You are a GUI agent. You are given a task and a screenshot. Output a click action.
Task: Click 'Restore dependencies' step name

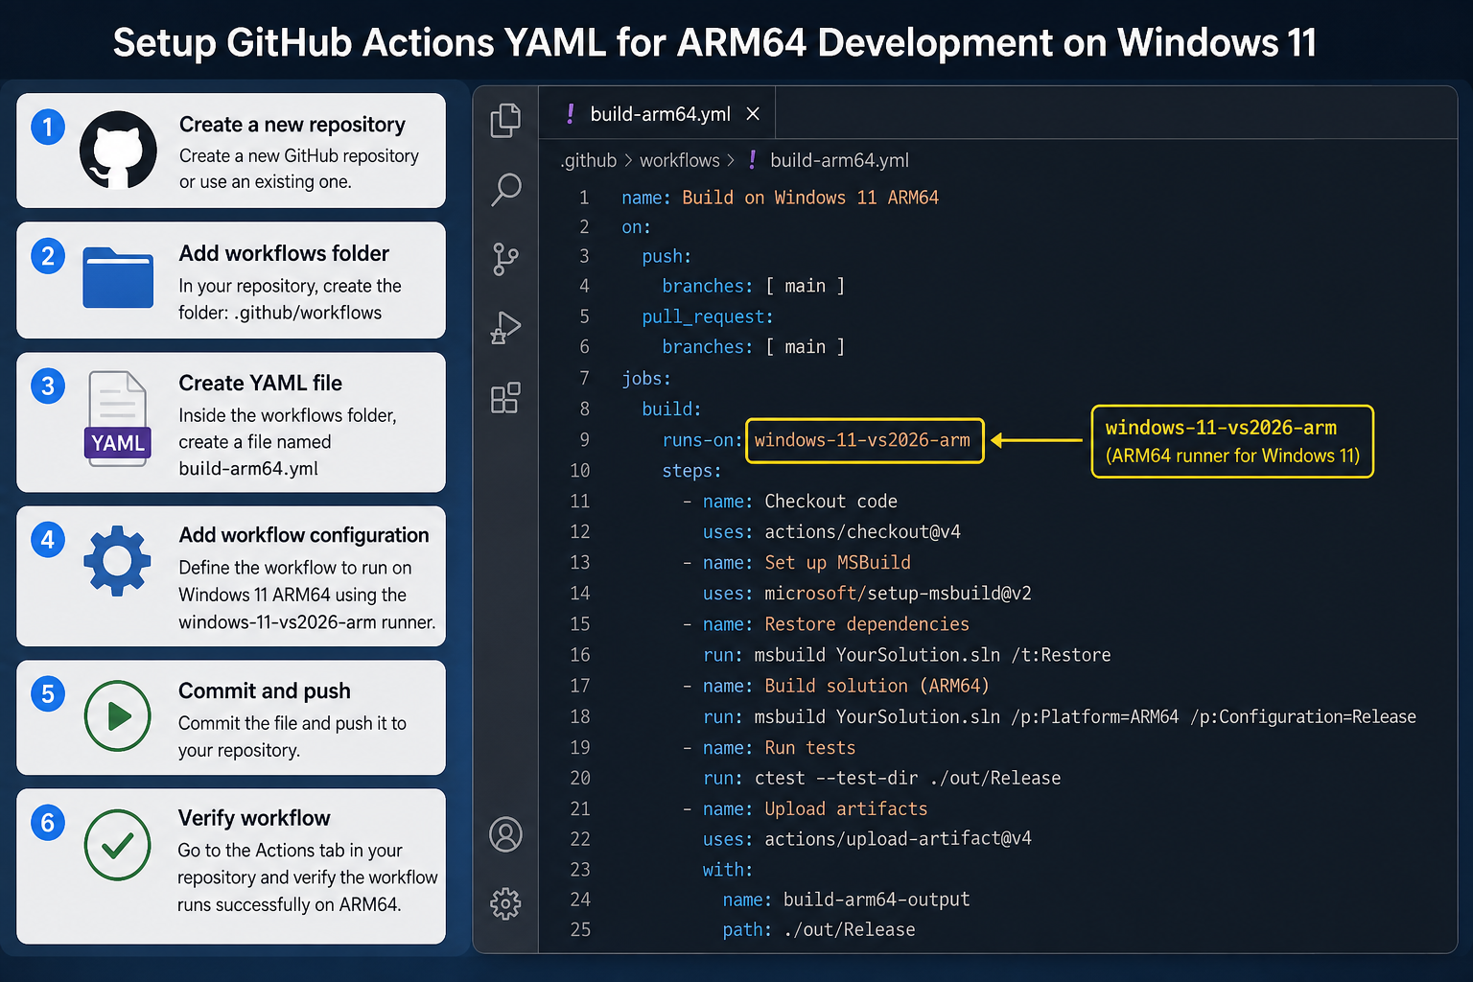[867, 624]
